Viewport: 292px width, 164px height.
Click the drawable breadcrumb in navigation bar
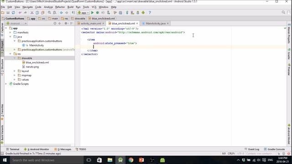[x=78, y=19]
